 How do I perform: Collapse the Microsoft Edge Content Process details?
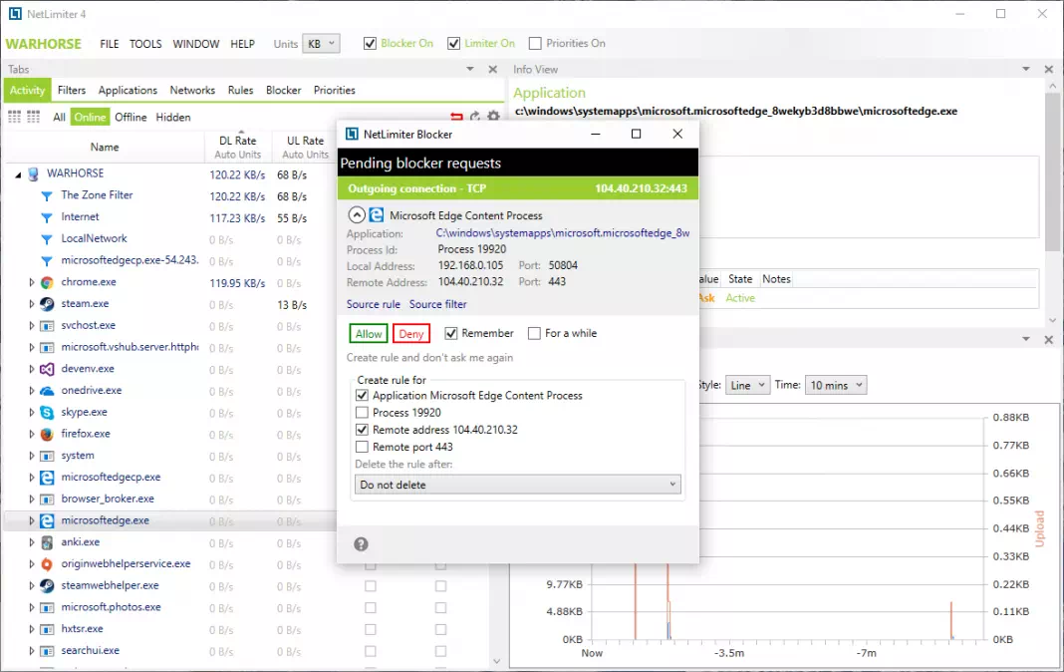pyautogui.click(x=357, y=215)
